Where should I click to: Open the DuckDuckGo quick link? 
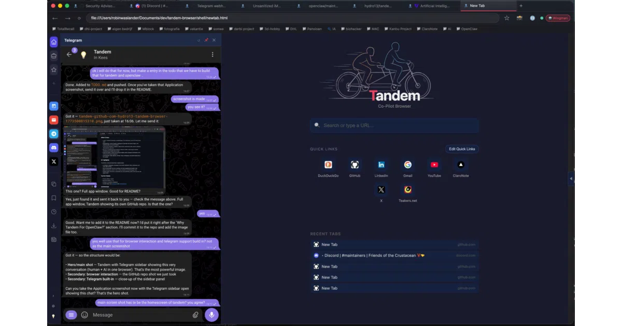click(x=328, y=169)
